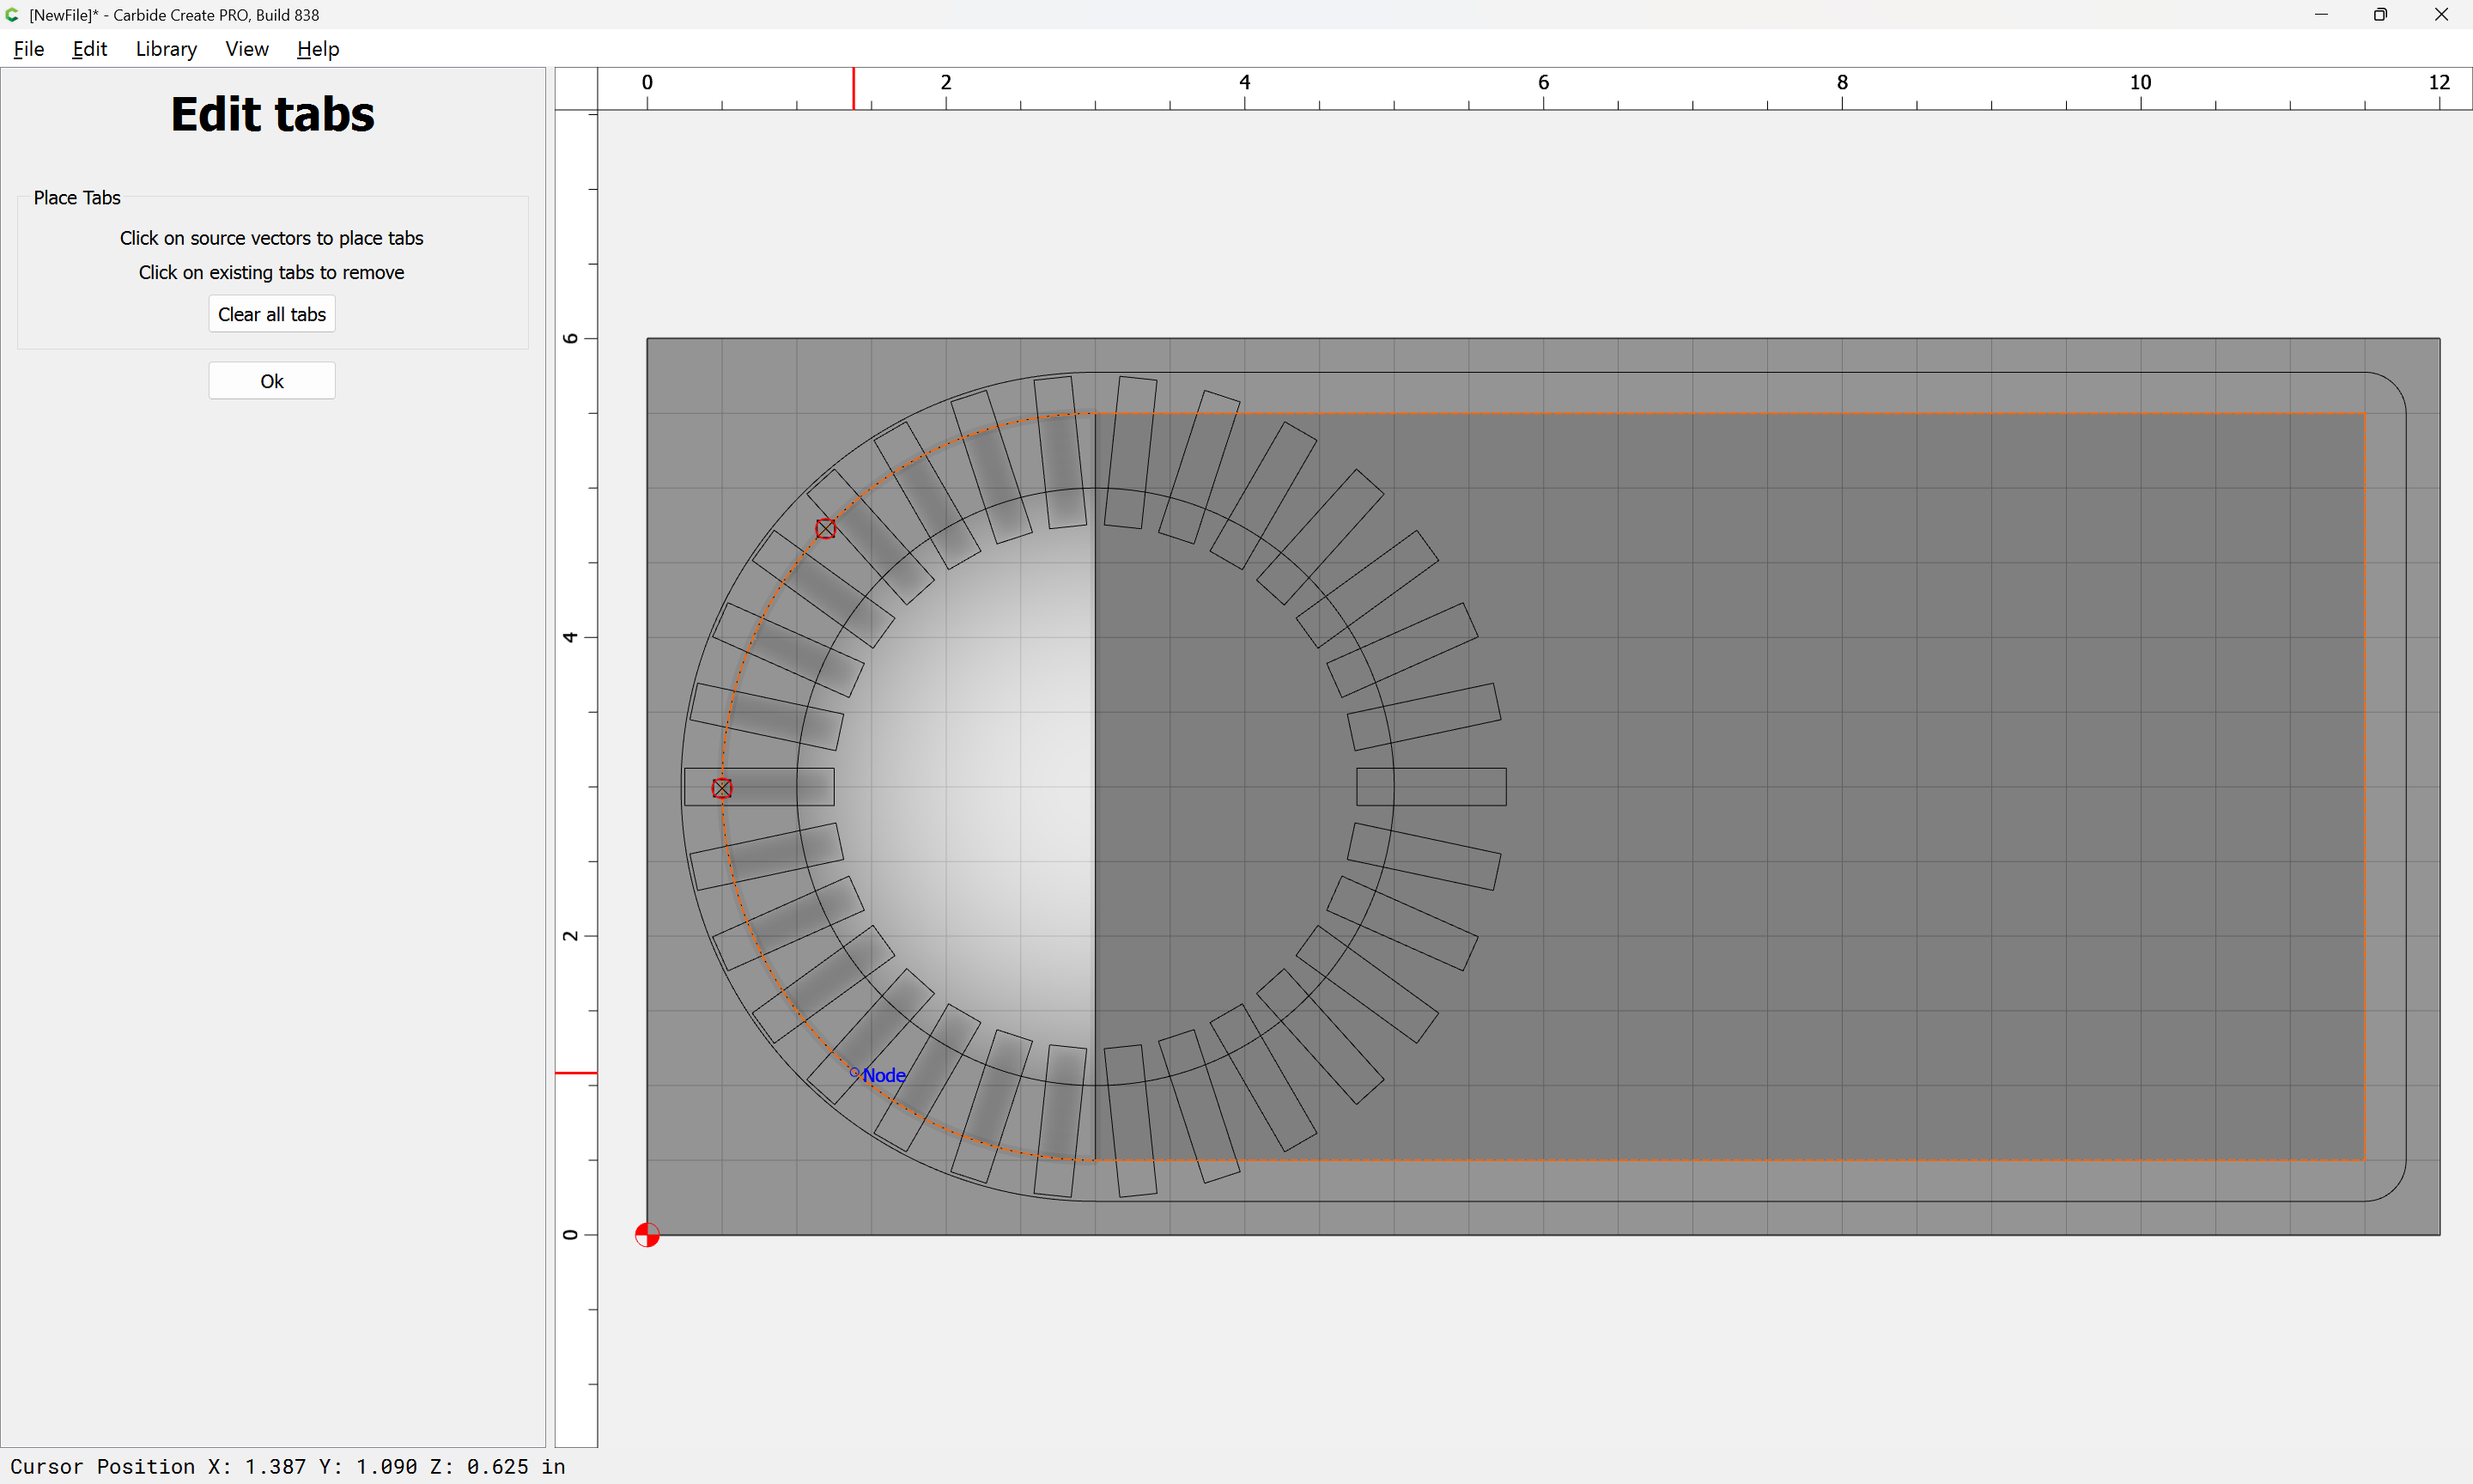The height and width of the screenshot is (1484, 2473).
Task: Place a tab on the orange right edge
Action: 2365,786
